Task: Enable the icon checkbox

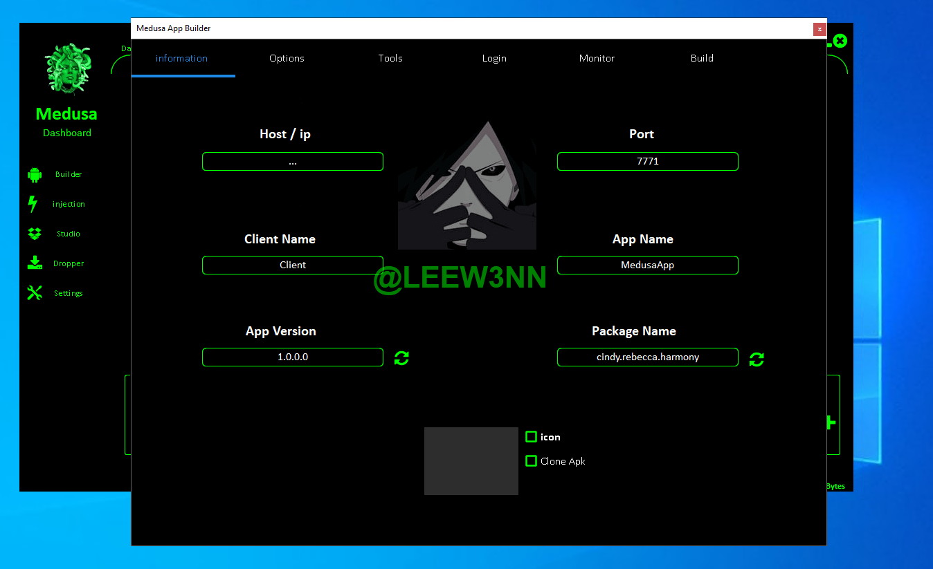Action: (531, 437)
